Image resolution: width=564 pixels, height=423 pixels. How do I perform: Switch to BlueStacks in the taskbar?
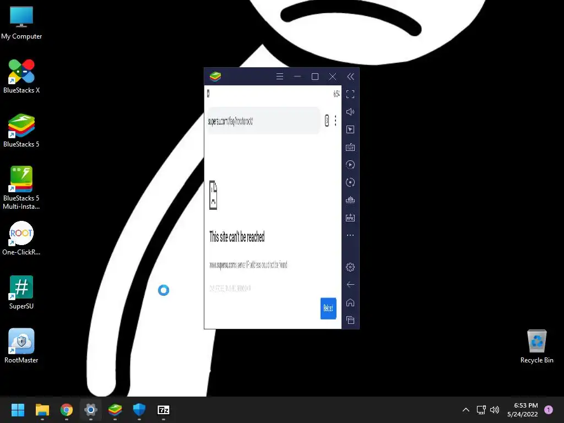pos(115,410)
